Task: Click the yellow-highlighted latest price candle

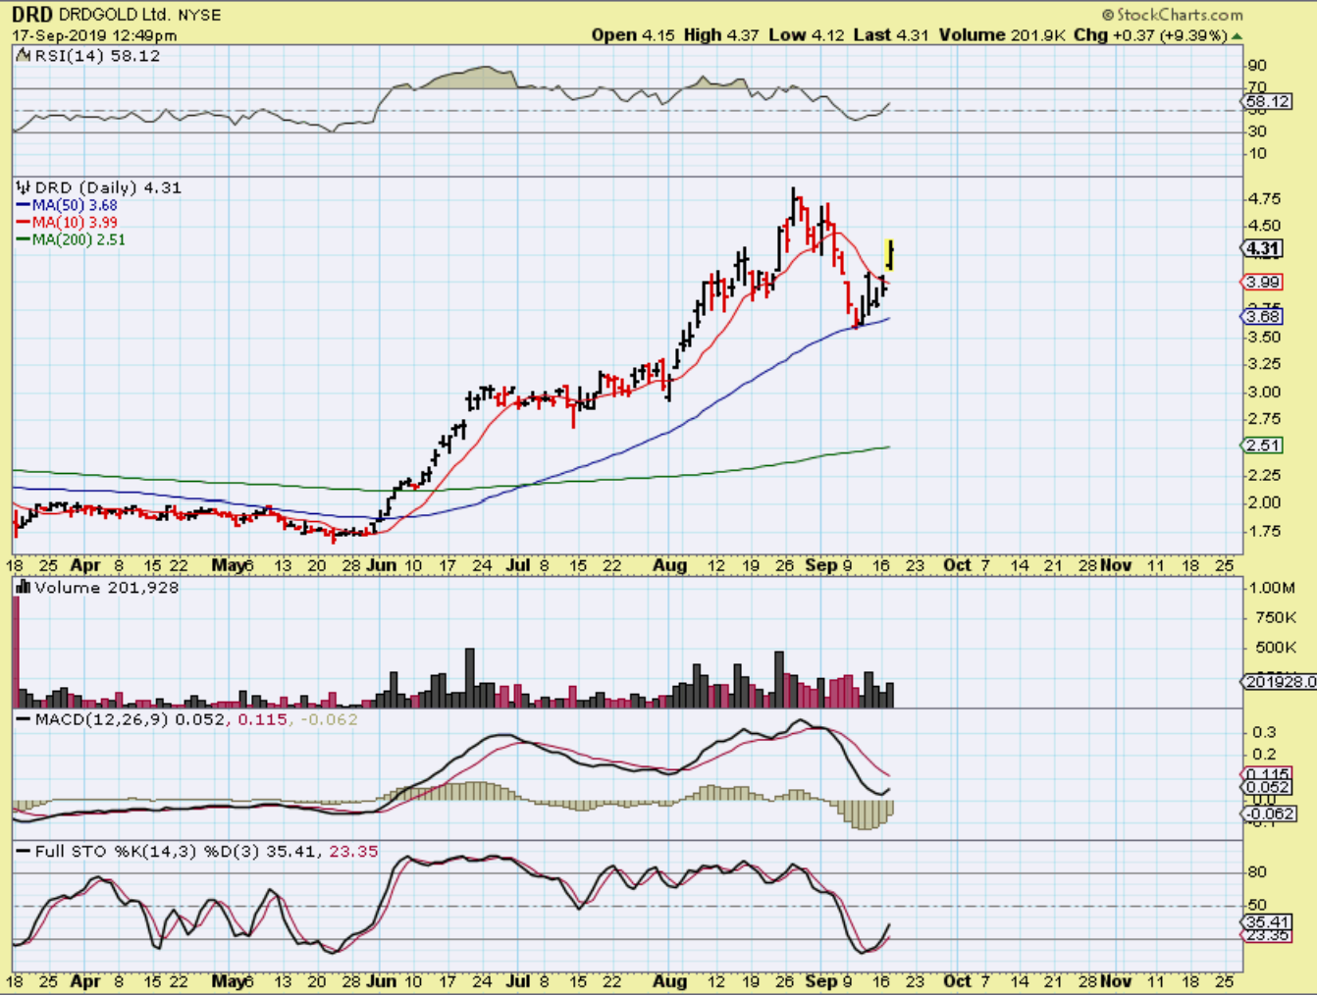Action: click(891, 255)
